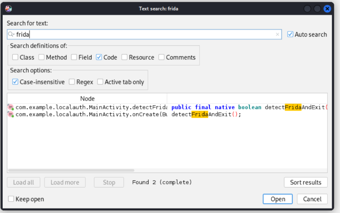Tick the Comments checkbox
The image size is (340, 213).
point(162,58)
